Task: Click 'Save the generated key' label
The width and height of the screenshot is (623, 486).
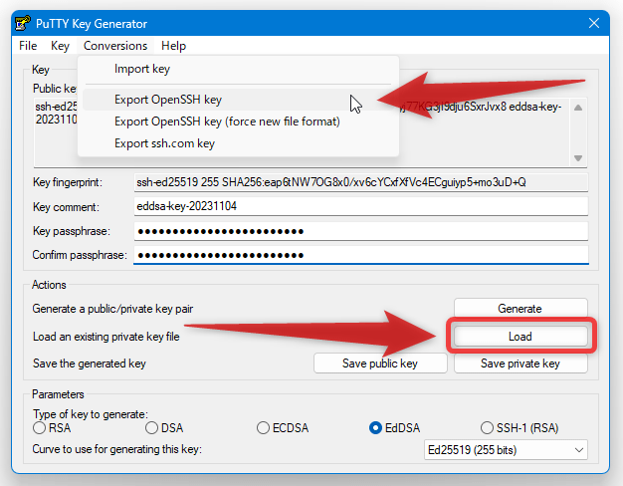Action: click(90, 364)
